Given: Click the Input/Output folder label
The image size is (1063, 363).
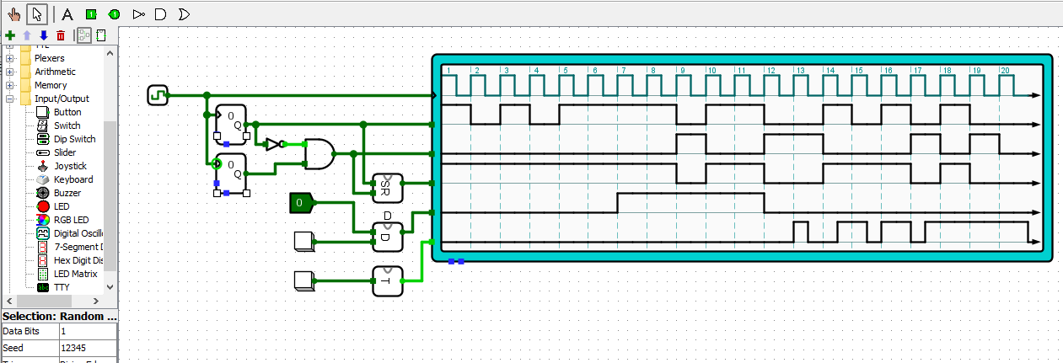Looking at the screenshot, I should 62,99.
